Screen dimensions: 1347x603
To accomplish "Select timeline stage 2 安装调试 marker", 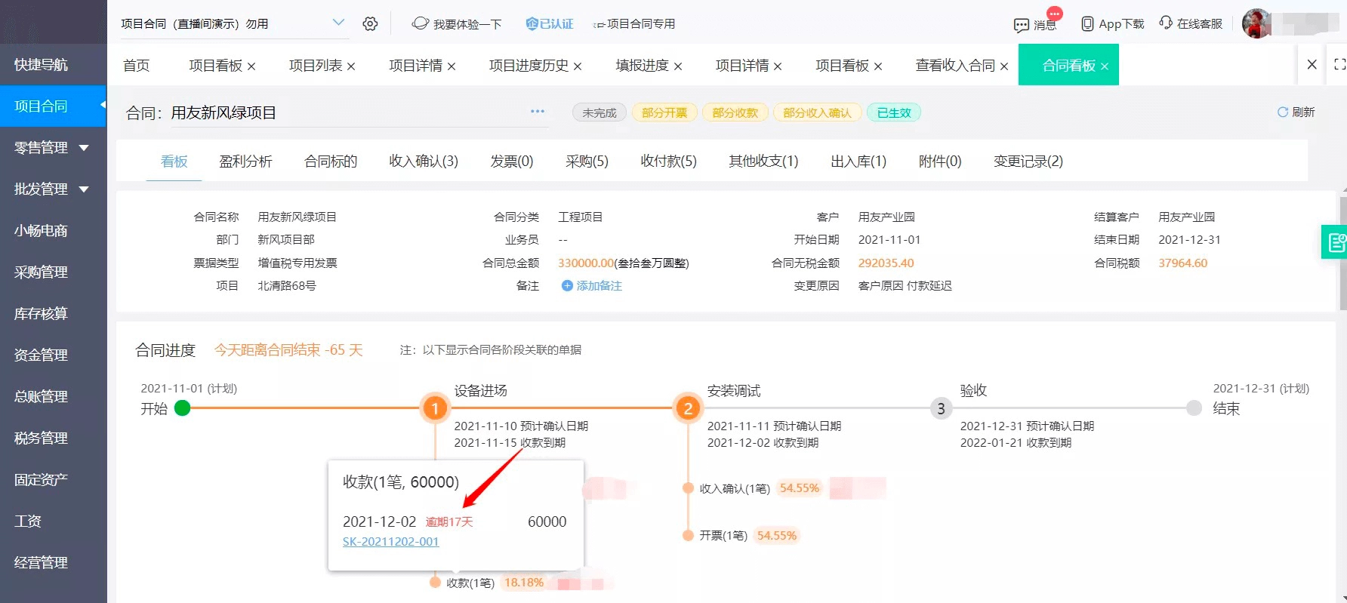I will coord(687,408).
